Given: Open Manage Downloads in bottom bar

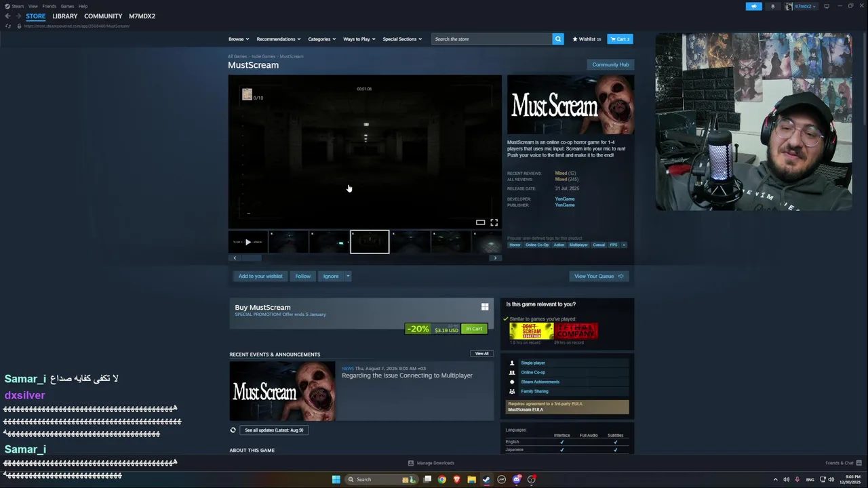Looking at the screenshot, I should (x=431, y=463).
